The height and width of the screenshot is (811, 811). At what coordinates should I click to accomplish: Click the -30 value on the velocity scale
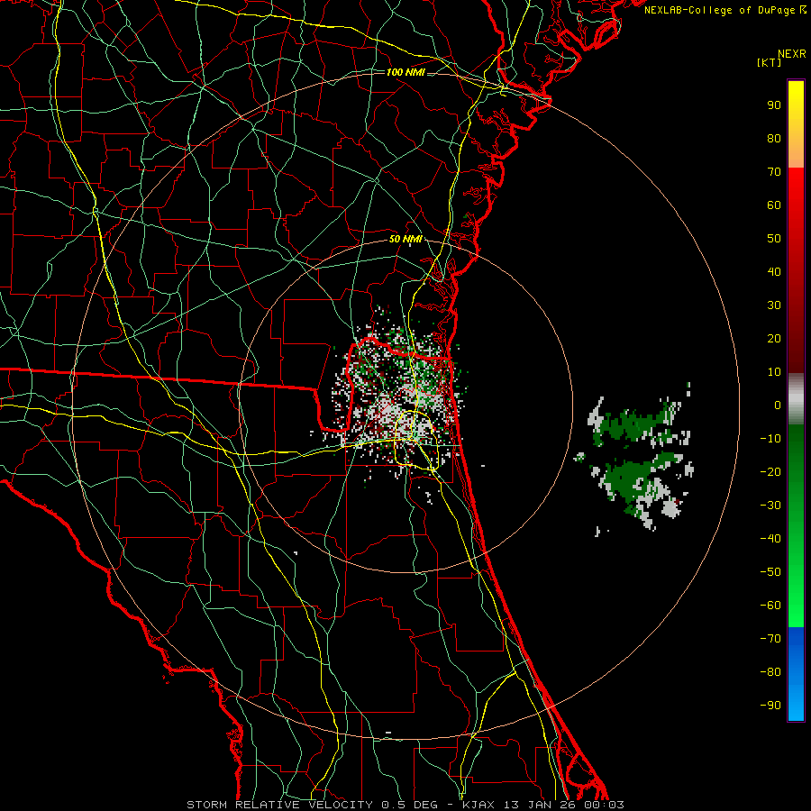[770, 506]
